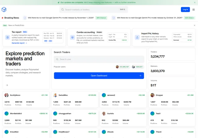The image size is (198, 138).
Task: Click the PredictFolio cube logo
Action: point(4,10)
